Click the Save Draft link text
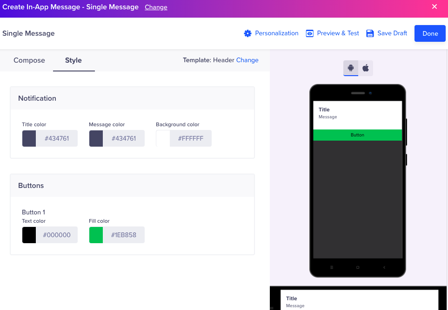Image resolution: width=448 pixels, height=310 pixels. [392, 33]
